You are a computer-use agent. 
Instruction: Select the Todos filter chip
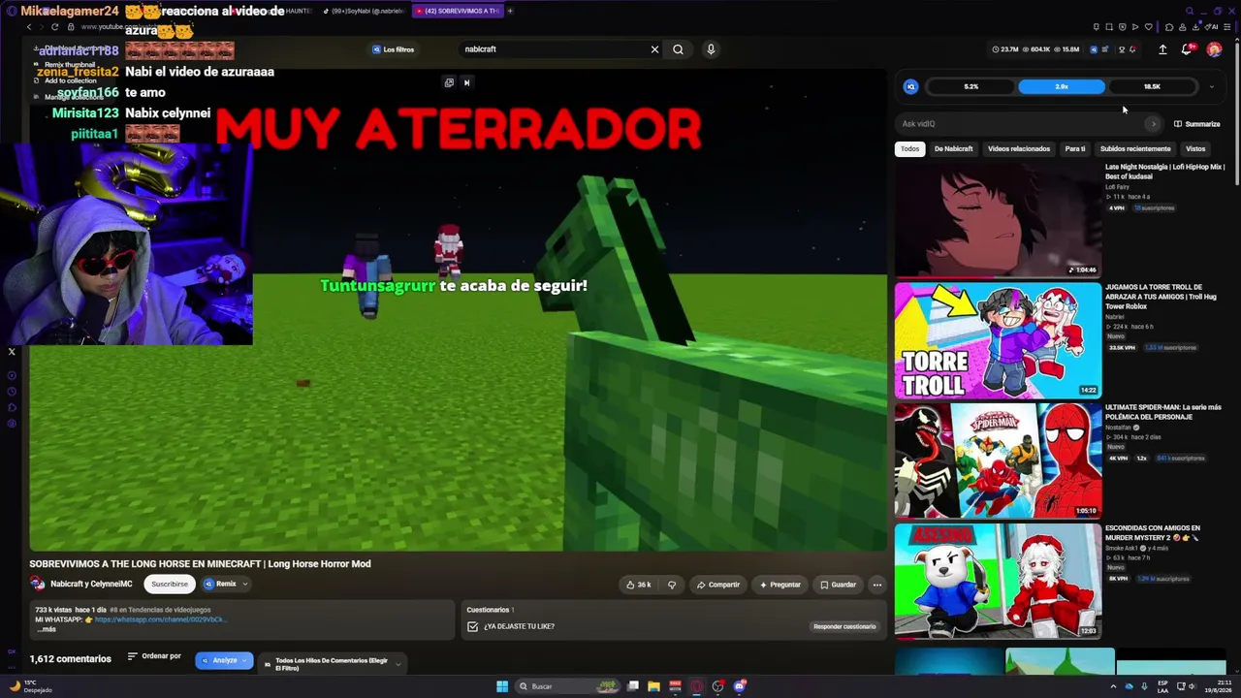pos(909,149)
